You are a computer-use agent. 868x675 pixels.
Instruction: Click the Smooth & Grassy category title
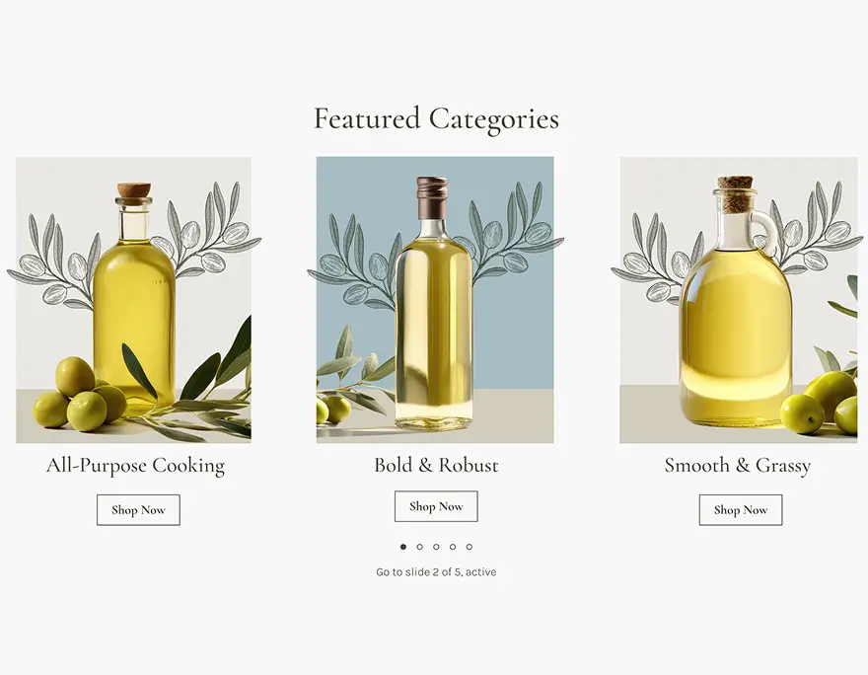pyautogui.click(x=738, y=465)
